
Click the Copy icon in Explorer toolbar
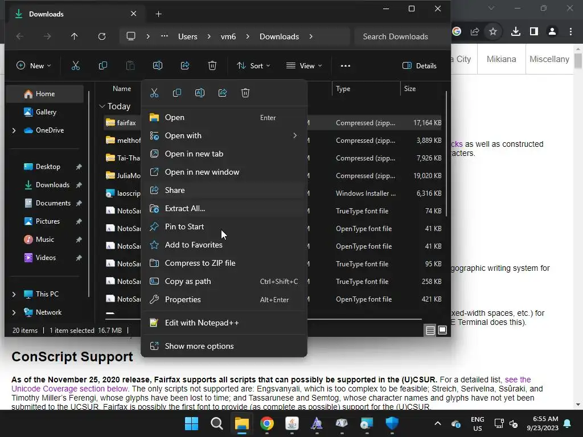click(x=103, y=66)
